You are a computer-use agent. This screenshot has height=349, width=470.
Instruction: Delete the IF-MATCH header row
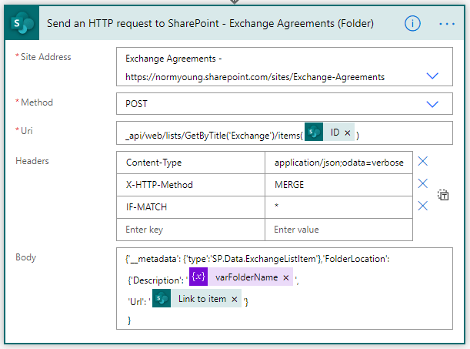[x=423, y=206]
